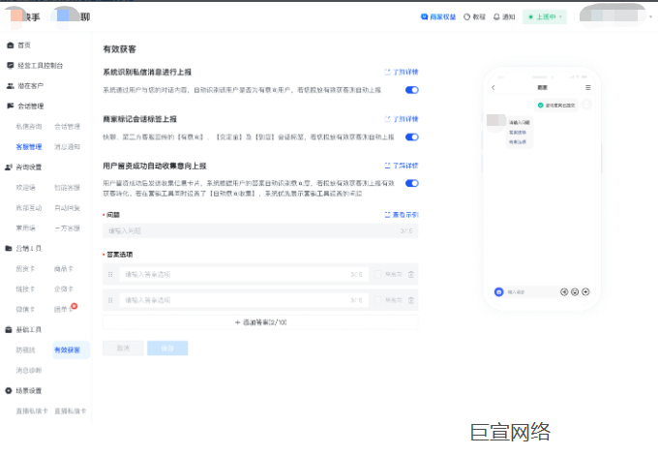Click hamburger menu in phone preview
The width and height of the screenshot is (658, 455).
[588, 87]
